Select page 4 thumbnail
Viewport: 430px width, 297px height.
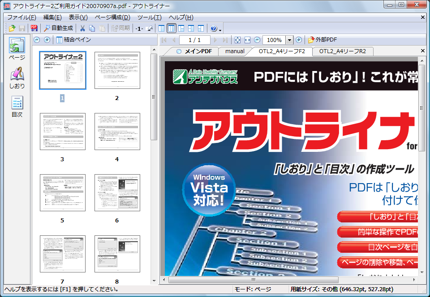coord(117,132)
